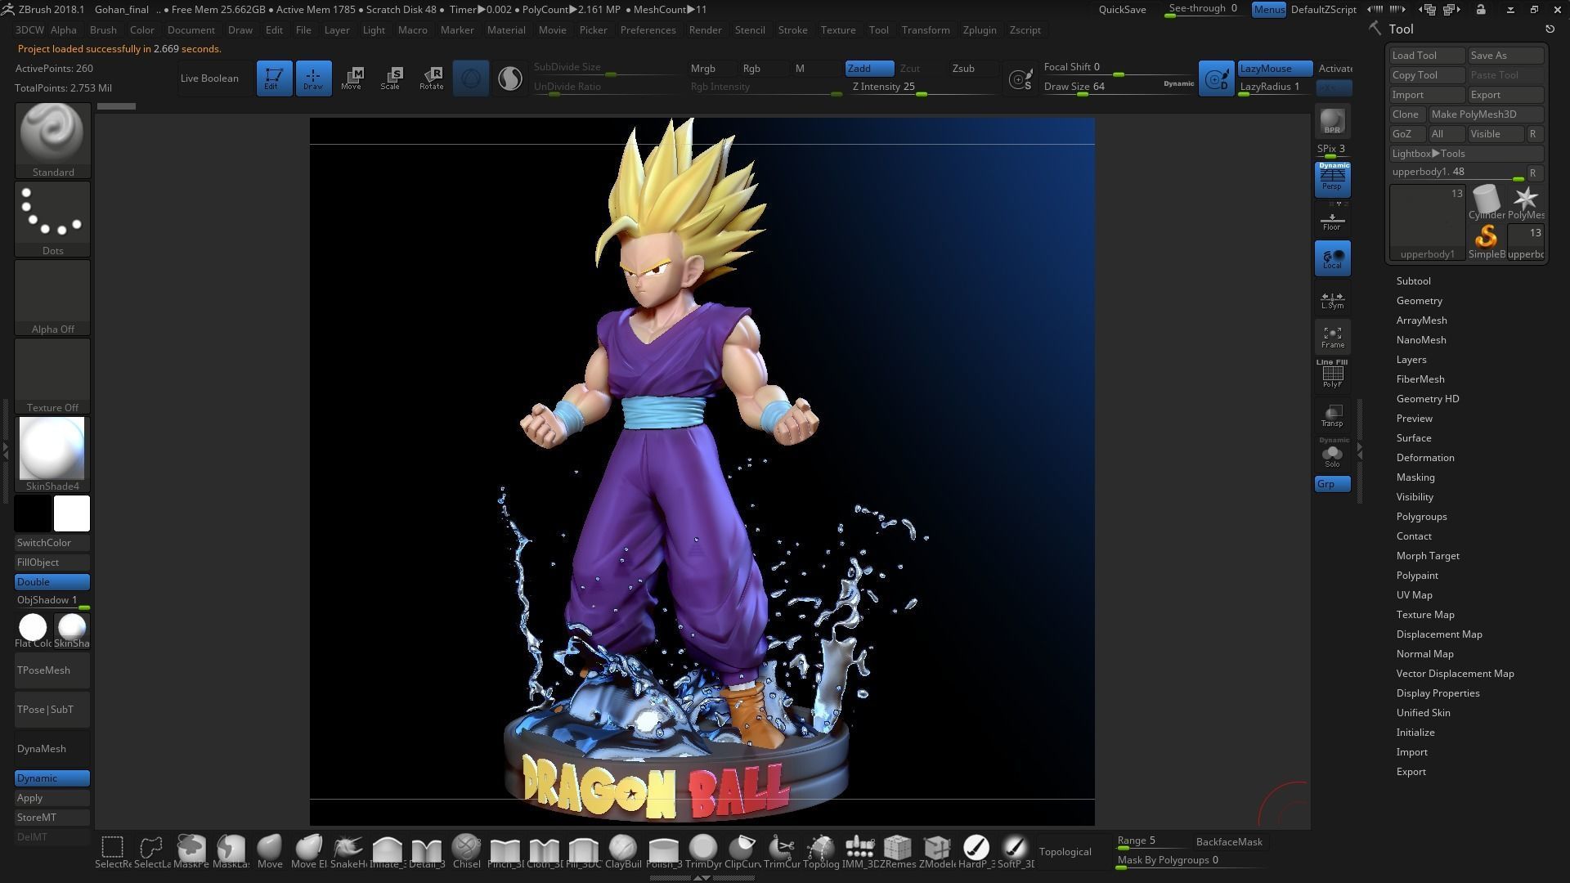Click the SimpleBrush tool icon
This screenshot has height=883, width=1570.
(x=1486, y=242)
